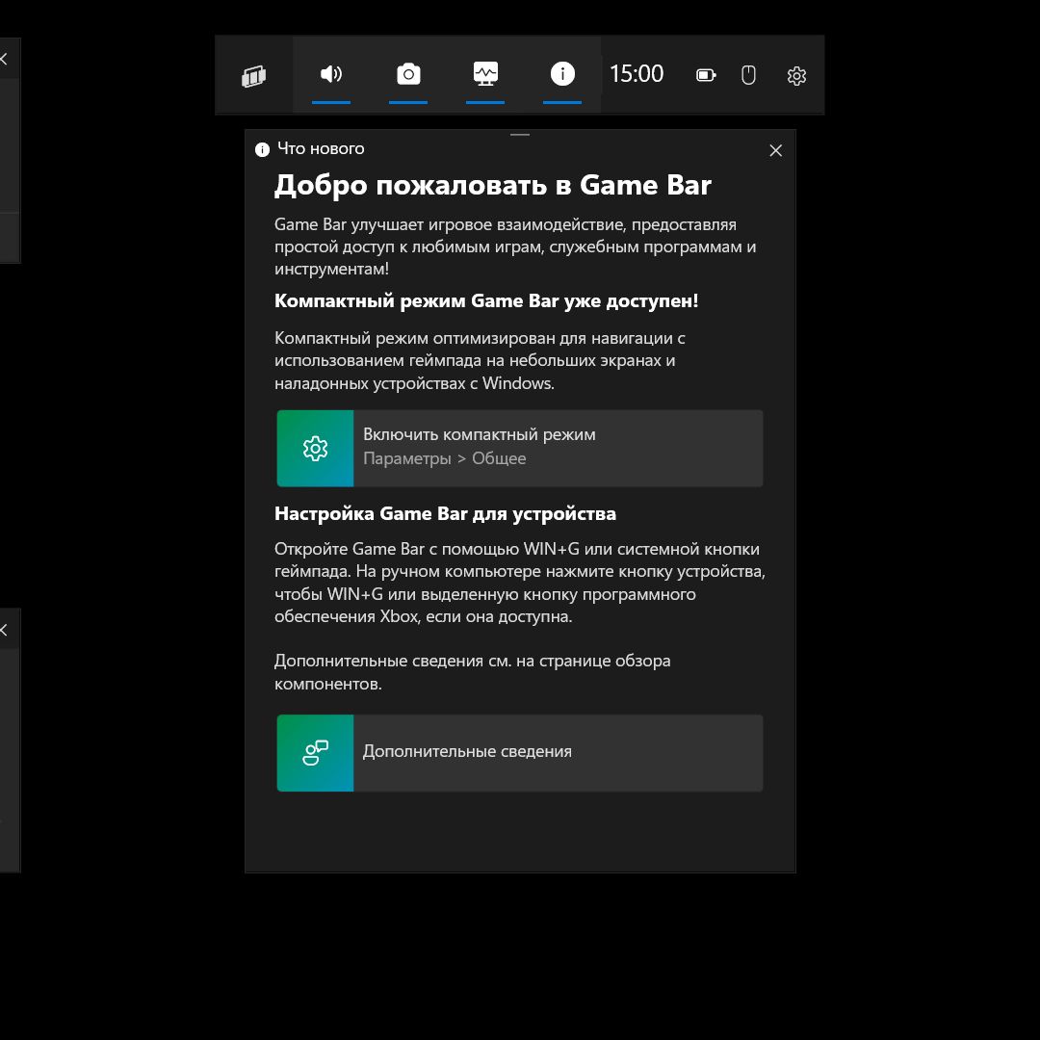Screen dimensions: 1040x1040
Task: Toggle the Capture widget camera icon
Action: pos(408,73)
